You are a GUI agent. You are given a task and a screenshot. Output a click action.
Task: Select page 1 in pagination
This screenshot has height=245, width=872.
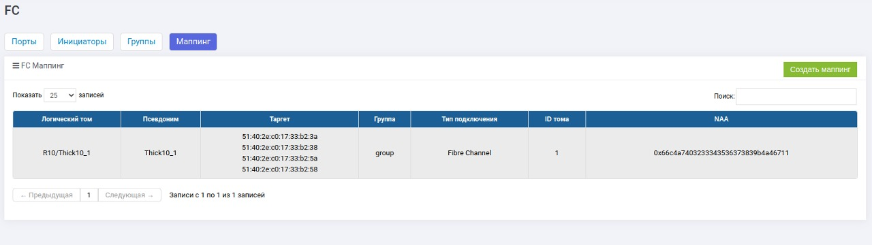point(89,195)
